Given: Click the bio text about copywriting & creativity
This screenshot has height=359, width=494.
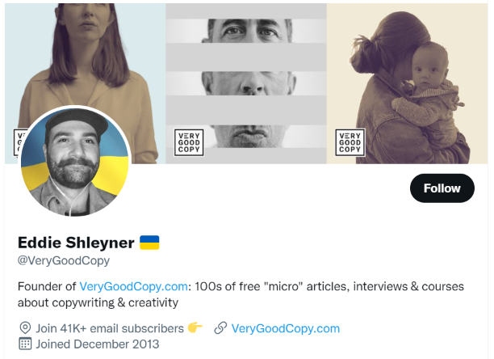Looking at the screenshot, I should tap(241, 294).
